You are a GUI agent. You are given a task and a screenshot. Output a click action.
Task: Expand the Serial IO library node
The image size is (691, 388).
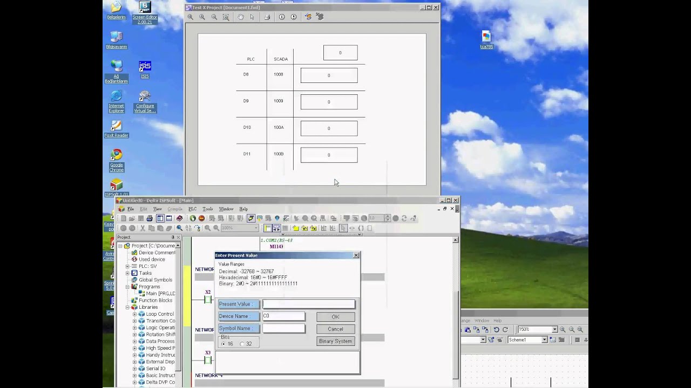point(135,369)
